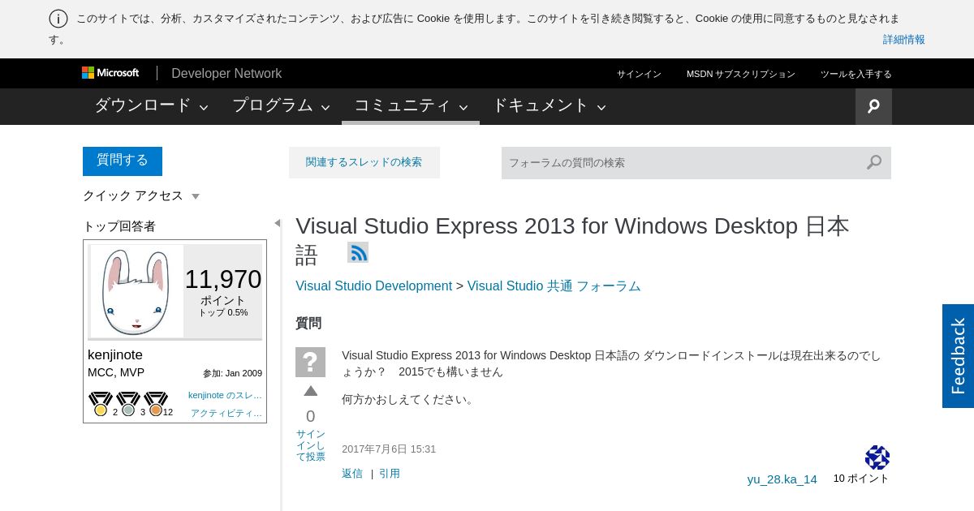Expand the ダウンロード menu
Screen dimensions: 974x511
[x=151, y=105]
